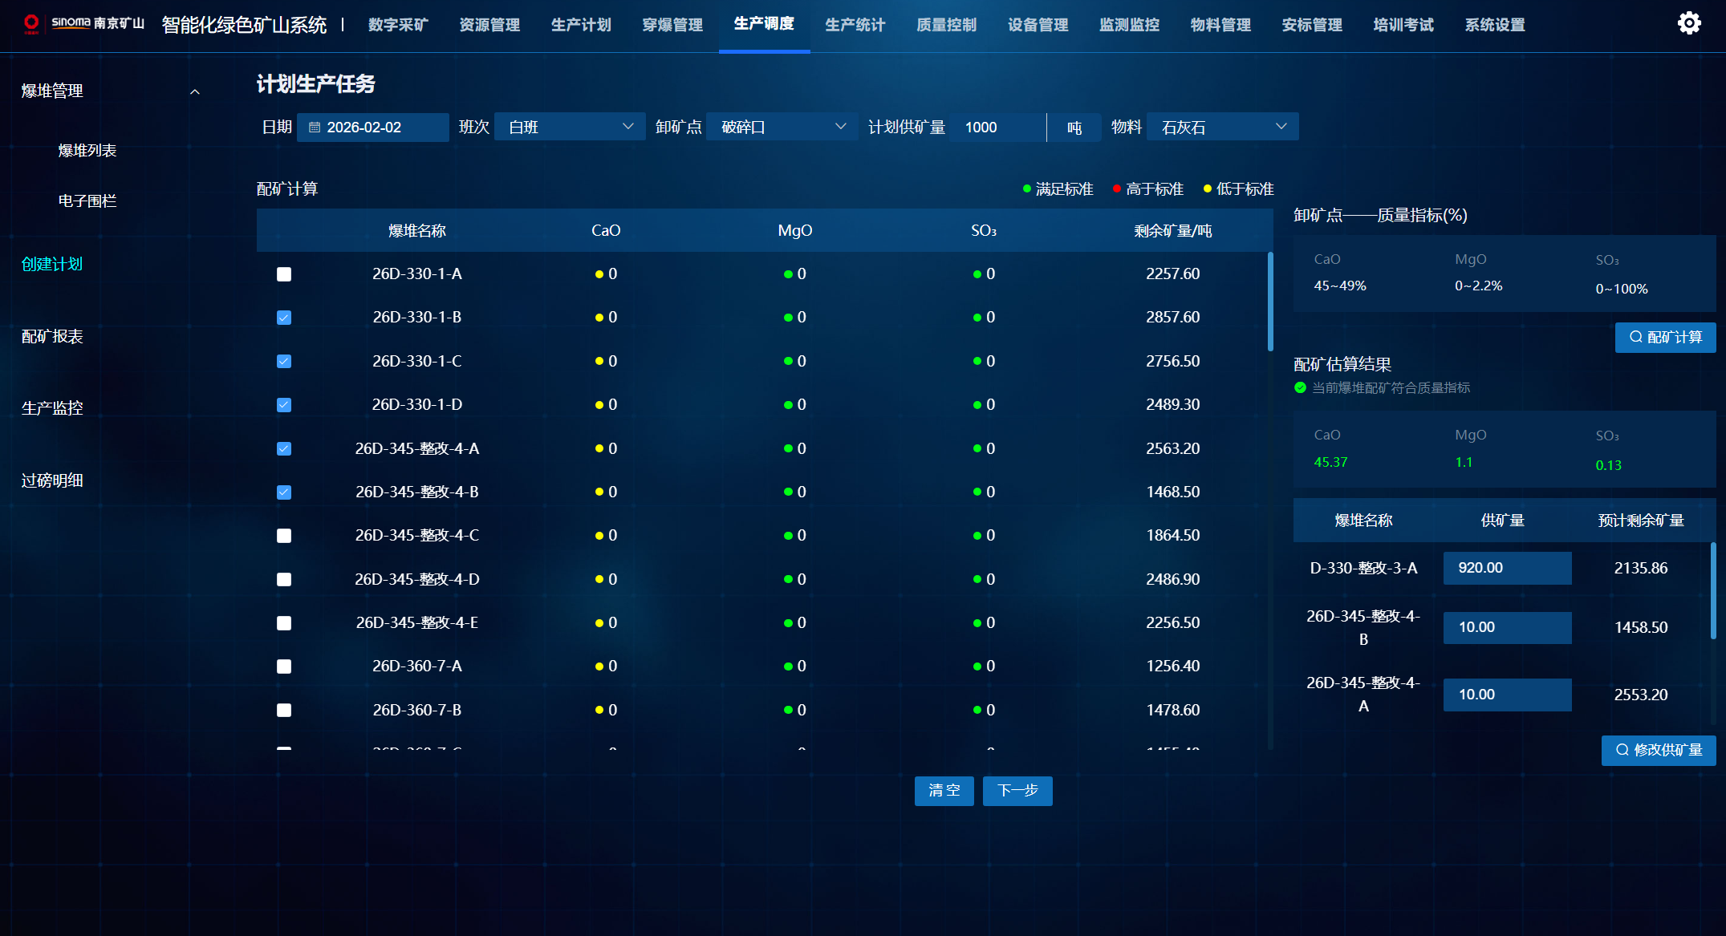Open the settings gear icon
Viewport: 1726px width, 936px height.
(1688, 23)
